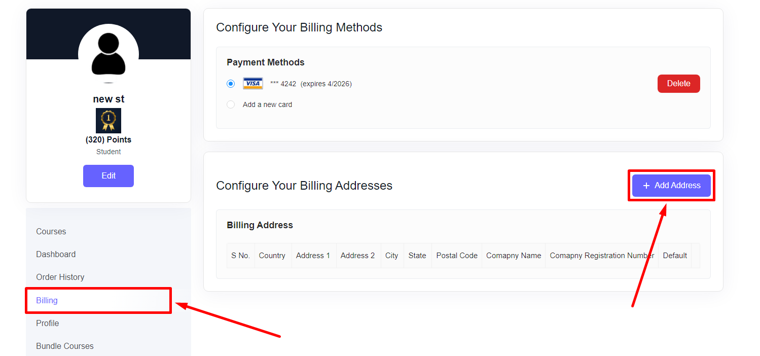Image resolution: width=760 pixels, height=356 pixels.
Task: Click the '*** 4242' card number text
Action: [x=283, y=84]
